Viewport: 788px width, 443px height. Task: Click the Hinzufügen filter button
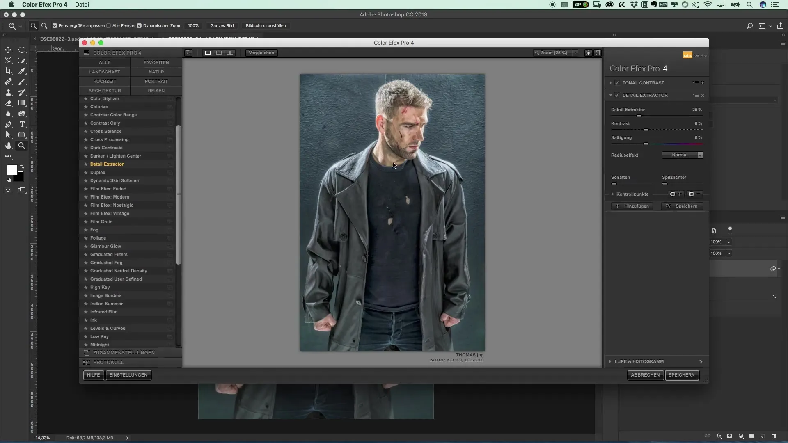pyautogui.click(x=632, y=206)
